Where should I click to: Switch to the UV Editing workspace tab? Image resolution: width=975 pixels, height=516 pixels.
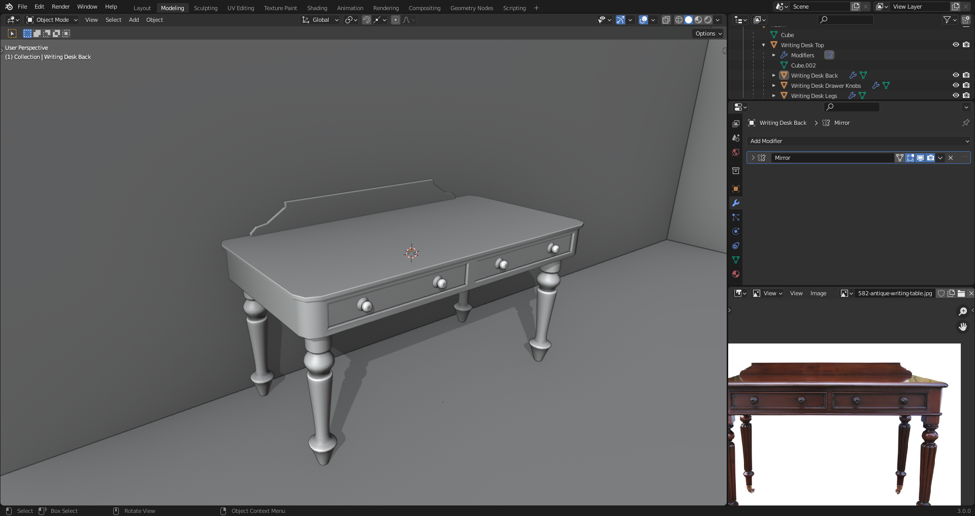click(241, 8)
